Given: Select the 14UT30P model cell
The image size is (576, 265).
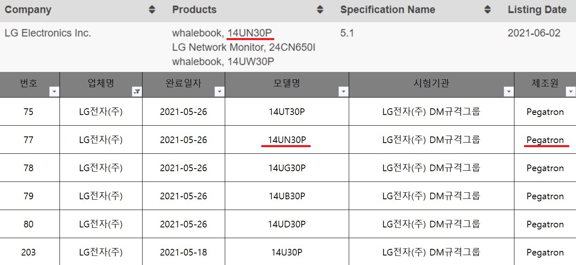Looking at the screenshot, I should point(287,112).
